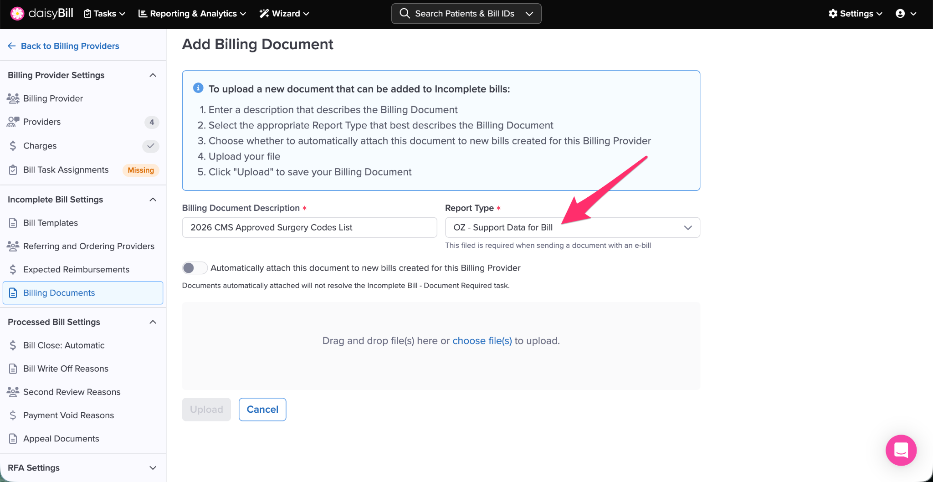Click the Charges dollar sign icon
The height and width of the screenshot is (482, 933).
(13, 146)
